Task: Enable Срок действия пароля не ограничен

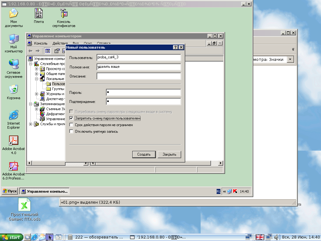Action: 71,125
